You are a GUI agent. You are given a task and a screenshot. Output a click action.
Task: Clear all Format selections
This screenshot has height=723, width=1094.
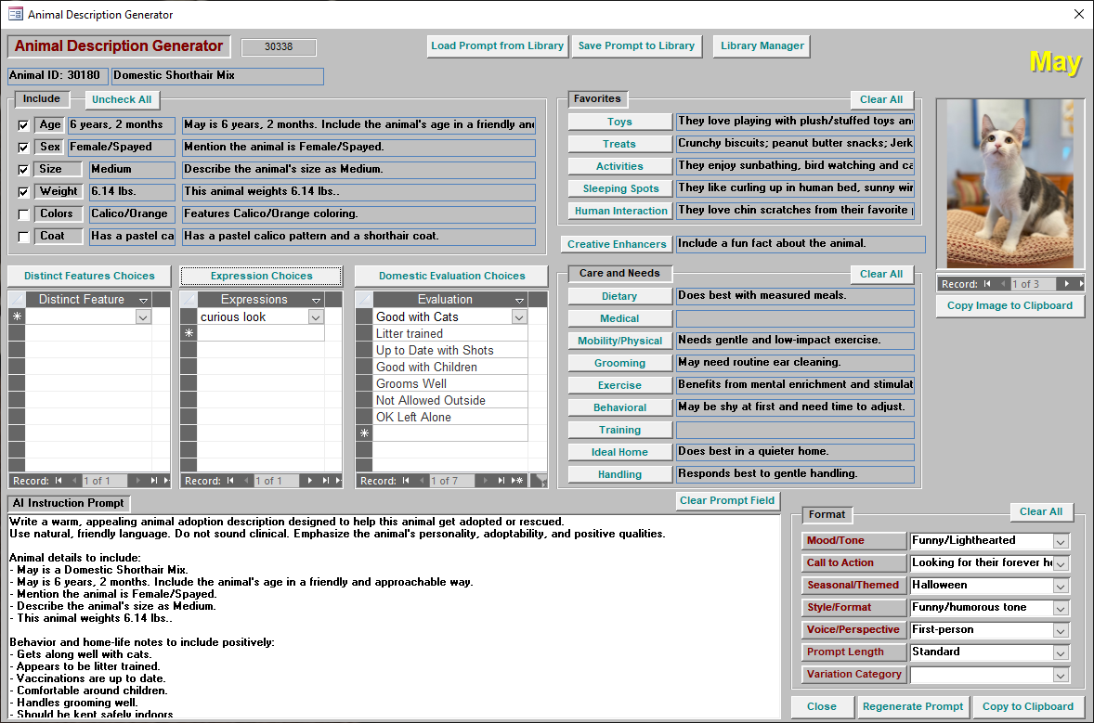(1041, 511)
